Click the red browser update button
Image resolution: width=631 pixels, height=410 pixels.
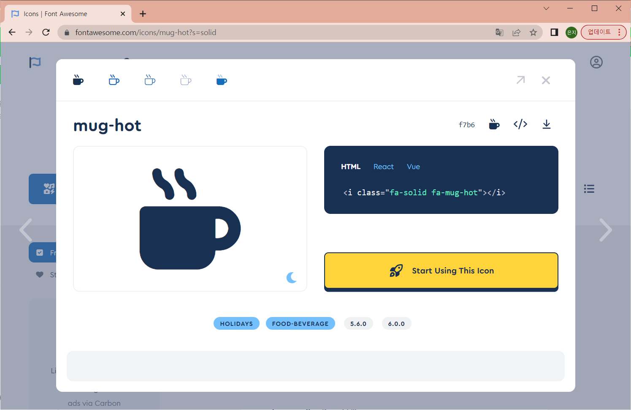click(x=604, y=32)
